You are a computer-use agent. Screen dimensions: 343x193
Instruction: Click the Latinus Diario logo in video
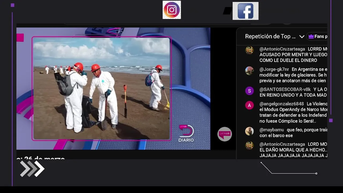(186, 133)
